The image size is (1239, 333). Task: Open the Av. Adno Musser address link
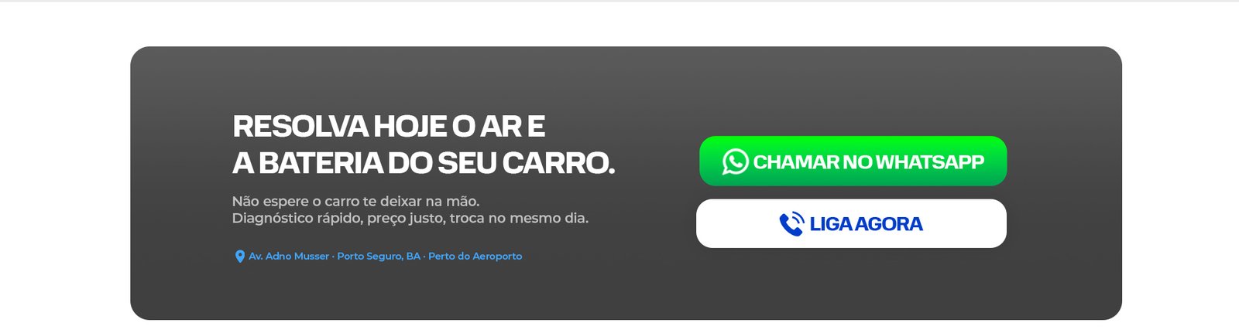pyautogui.click(x=289, y=256)
